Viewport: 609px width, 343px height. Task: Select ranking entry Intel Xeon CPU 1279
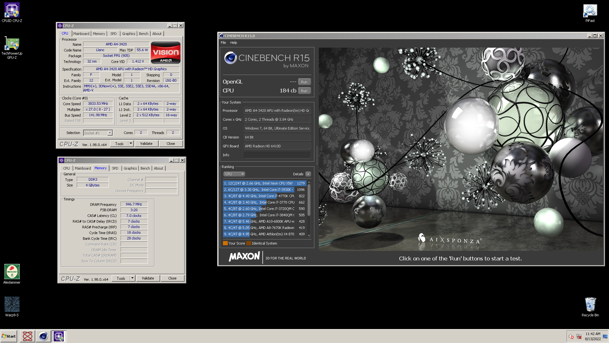[x=264, y=183]
